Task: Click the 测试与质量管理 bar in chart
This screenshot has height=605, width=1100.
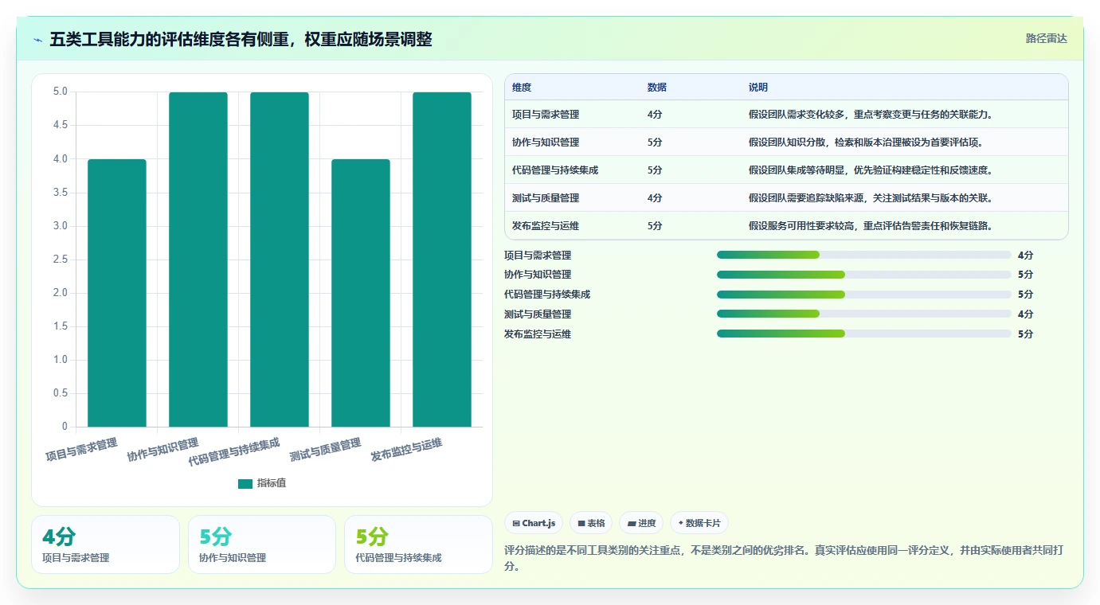Action: (361, 293)
